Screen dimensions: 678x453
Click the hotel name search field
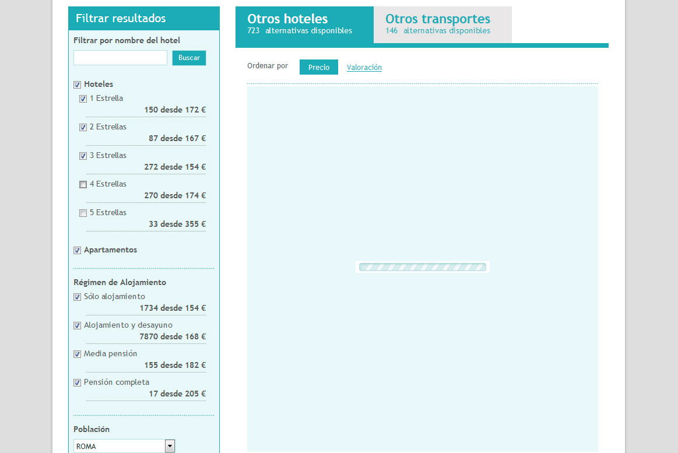click(120, 58)
